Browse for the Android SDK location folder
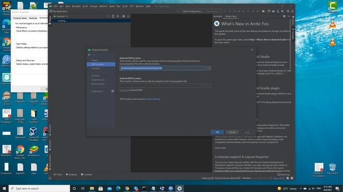This screenshot has height=192, width=343. (x=209, y=68)
